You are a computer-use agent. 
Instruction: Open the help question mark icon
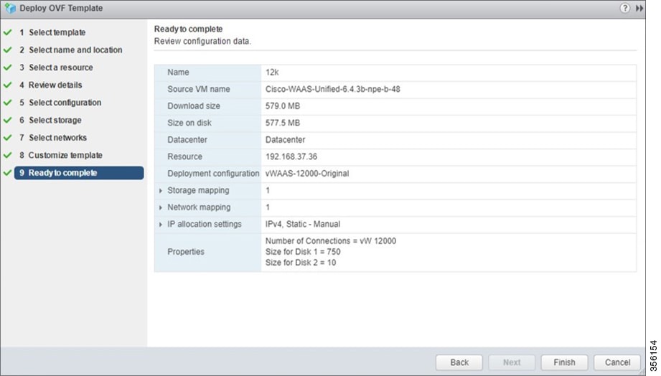coord(624,8)
